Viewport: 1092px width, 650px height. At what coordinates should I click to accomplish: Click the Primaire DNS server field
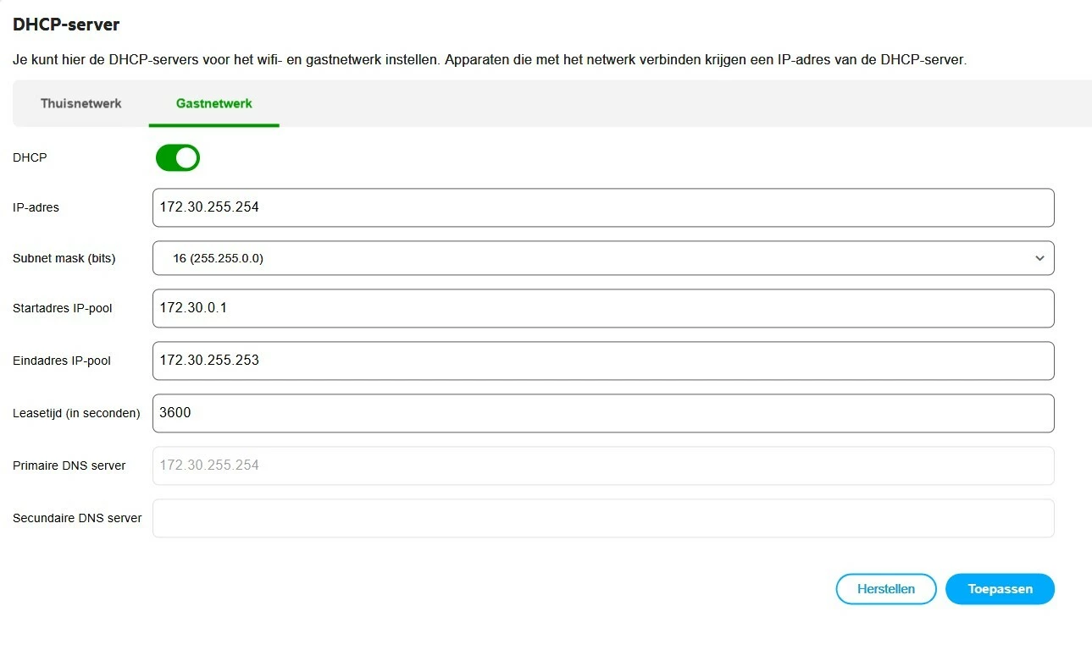coord(603,465)
